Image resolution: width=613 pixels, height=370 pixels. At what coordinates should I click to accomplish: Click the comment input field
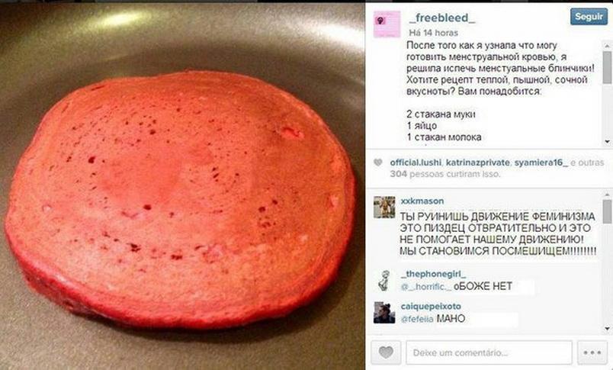pos(489,352)
